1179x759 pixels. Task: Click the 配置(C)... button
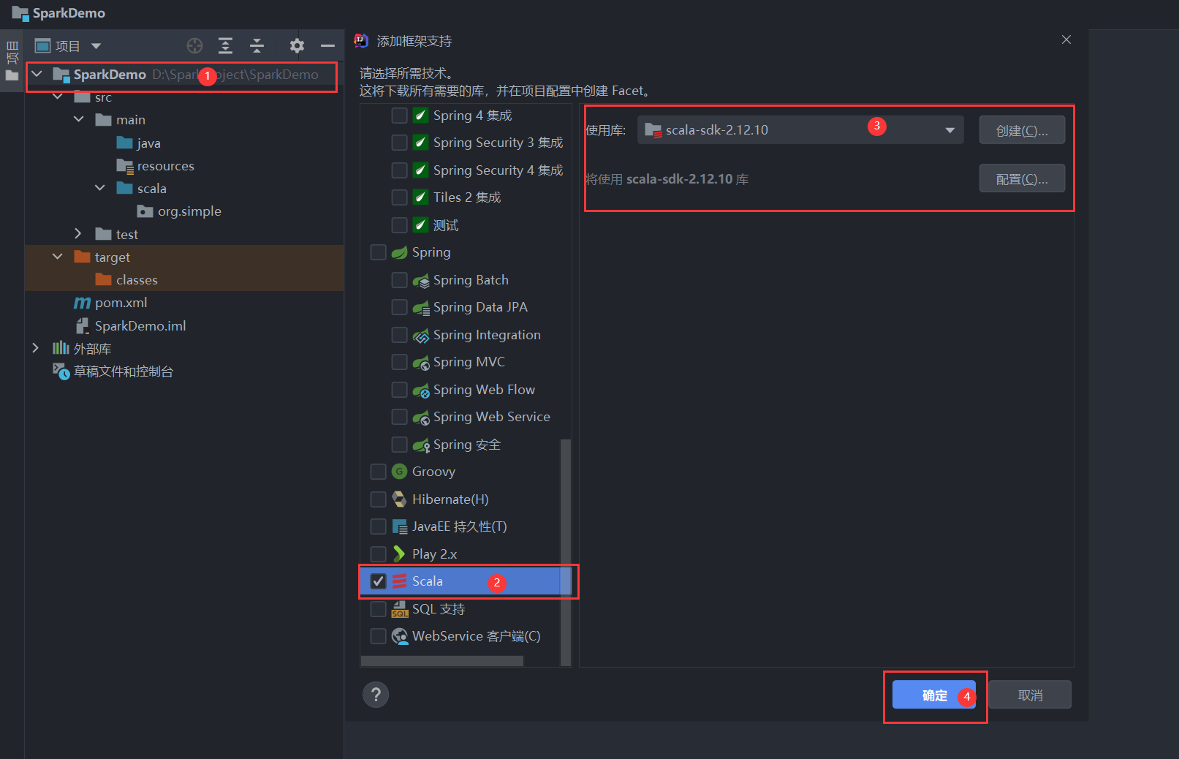[x=1022, y=178]
